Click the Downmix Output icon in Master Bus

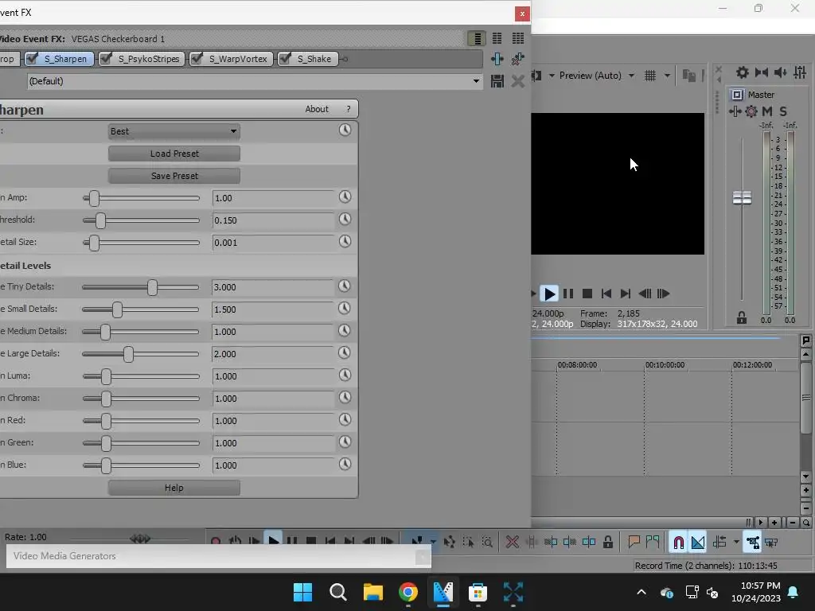pos(762,72)
